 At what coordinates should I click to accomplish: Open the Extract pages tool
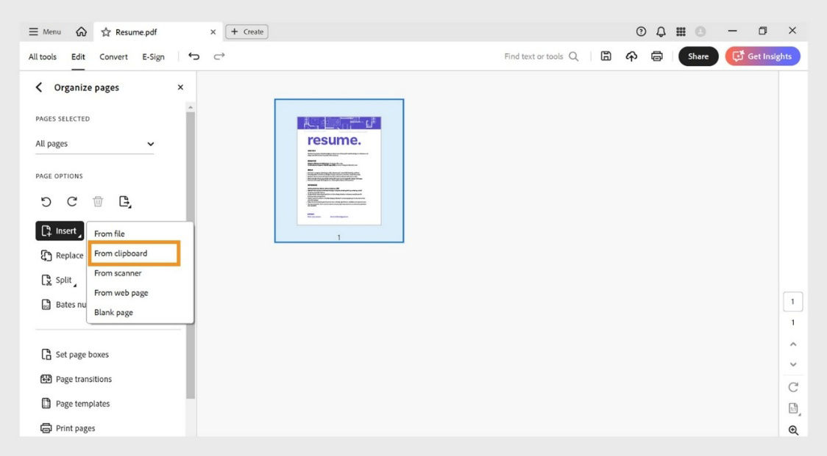125,201
